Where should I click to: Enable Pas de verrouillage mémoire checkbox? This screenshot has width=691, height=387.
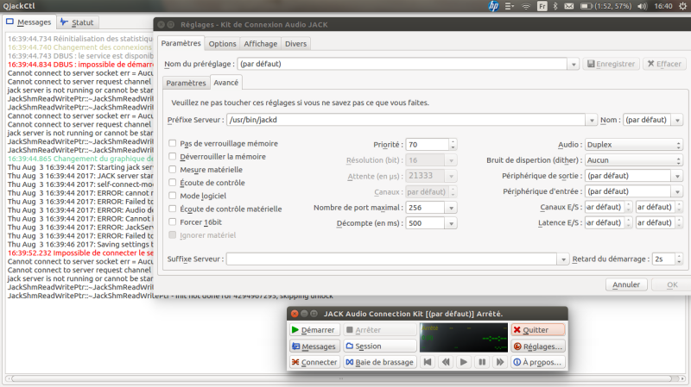point(172,143)
